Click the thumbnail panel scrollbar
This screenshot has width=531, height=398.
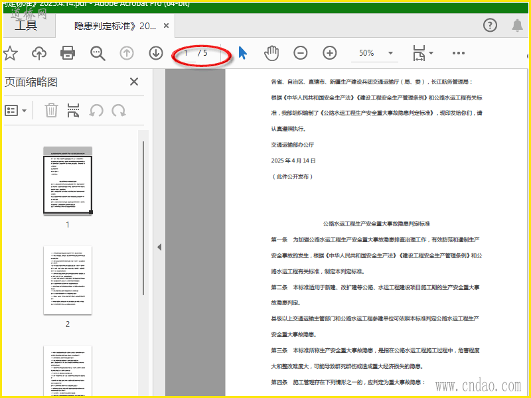143,218
